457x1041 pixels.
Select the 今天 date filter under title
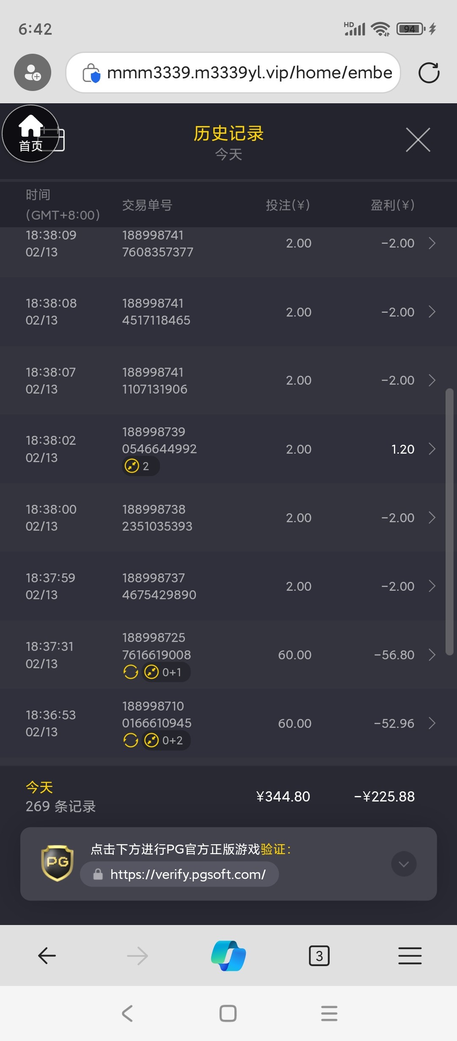tap(228, 154)
